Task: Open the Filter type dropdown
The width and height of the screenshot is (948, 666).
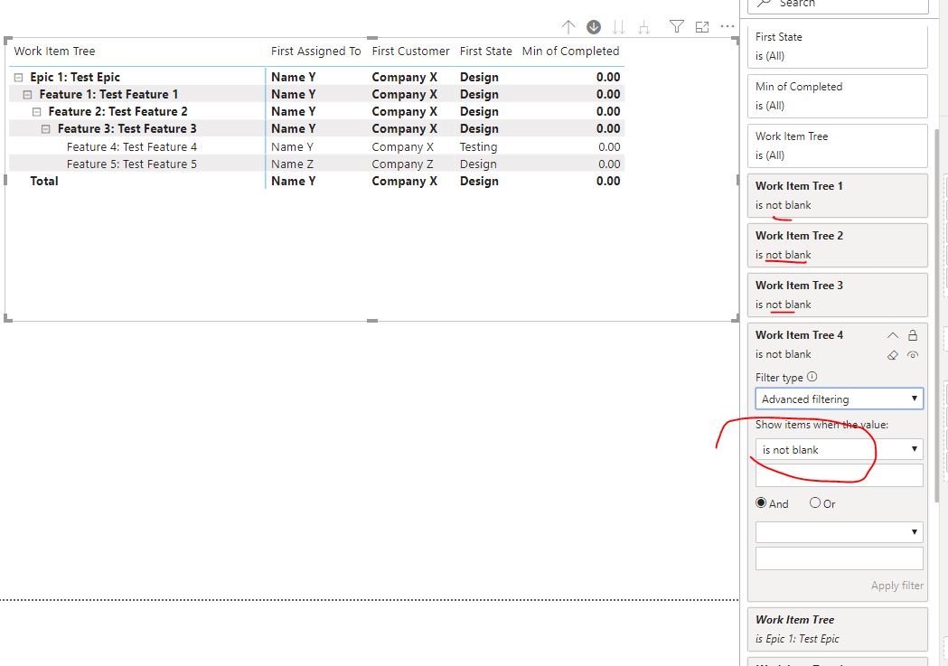Action: [x=840, y=399]
